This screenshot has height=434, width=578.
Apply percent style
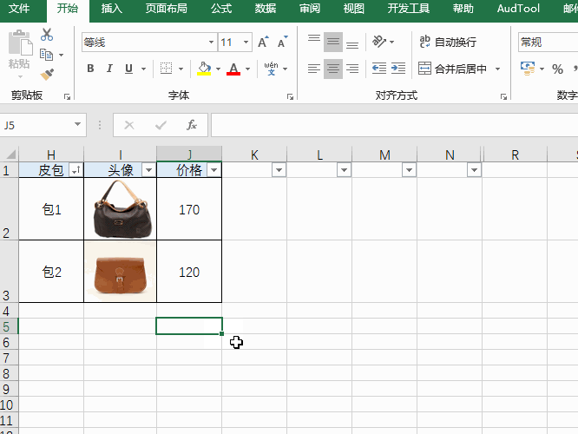(x=557, y=69)
